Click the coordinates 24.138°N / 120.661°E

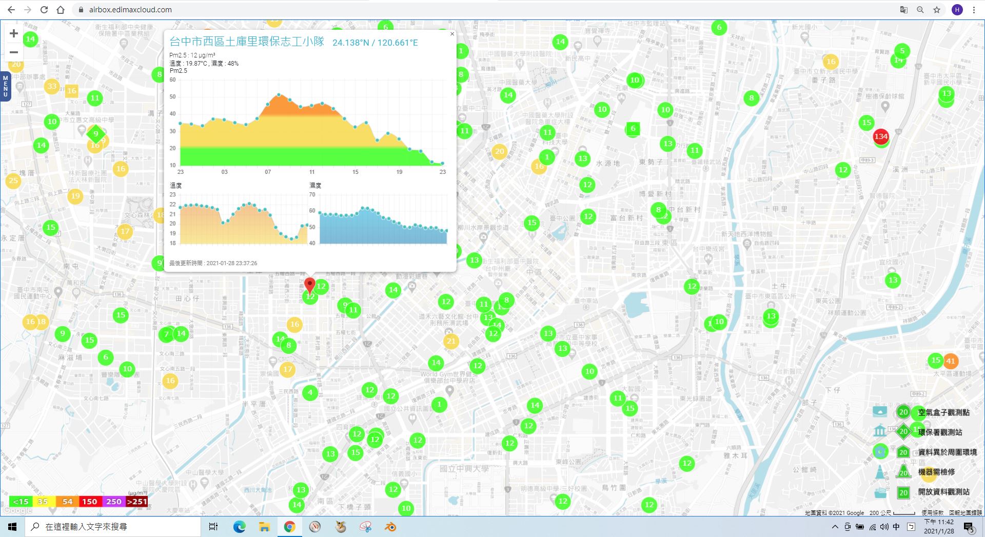[375, 43]
